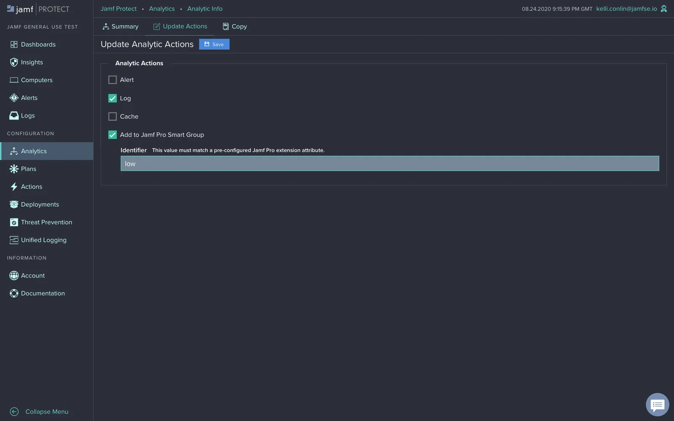View the Computers list

(37, 80)
